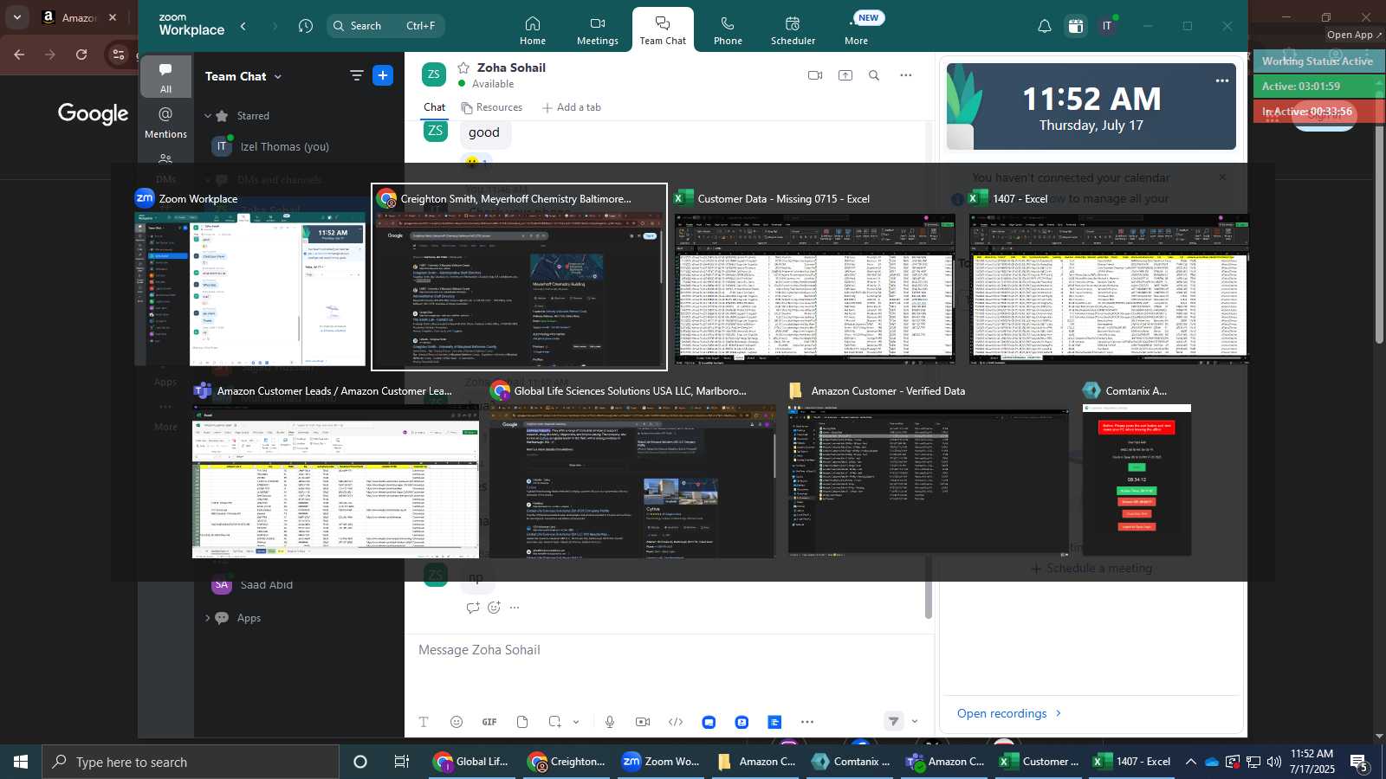Image resolution: width=1386 pixels, height=779 pixels.
Task: Switch to Customer Data - Missing 0715 Excel
Action: coord(815,277)
